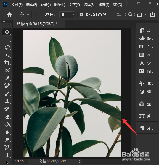Open the Gradients panel
The image size is (159, 165).
click(146, 55)
